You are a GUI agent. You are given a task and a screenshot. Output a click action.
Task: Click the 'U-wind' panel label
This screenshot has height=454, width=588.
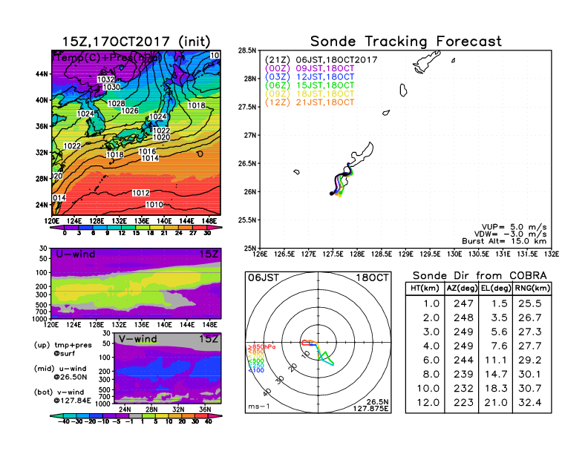pyautogui.click(x=76, y=254)
